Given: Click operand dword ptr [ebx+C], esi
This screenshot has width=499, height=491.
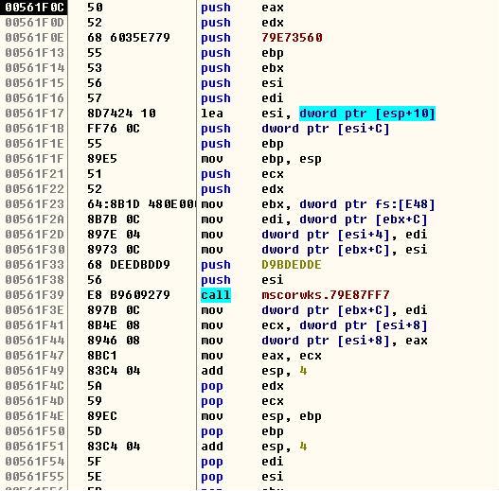Looking at the screenshot, I should 345,250.
